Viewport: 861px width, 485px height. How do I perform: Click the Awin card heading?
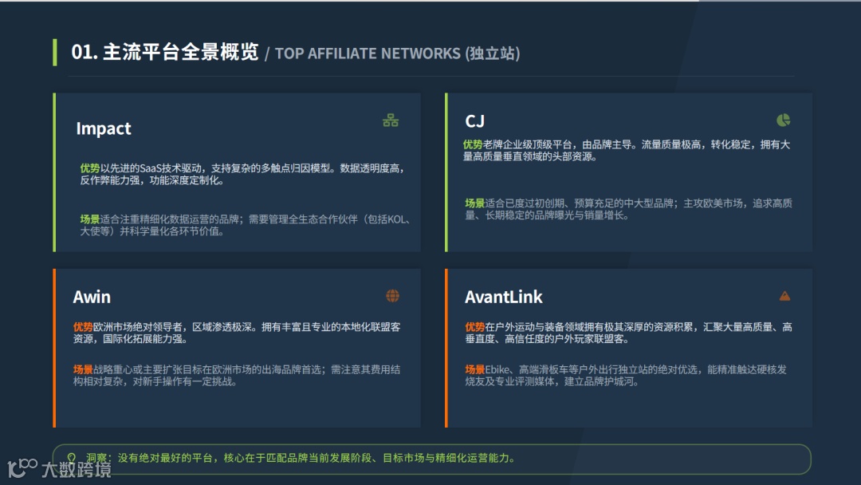coord(92,298)
